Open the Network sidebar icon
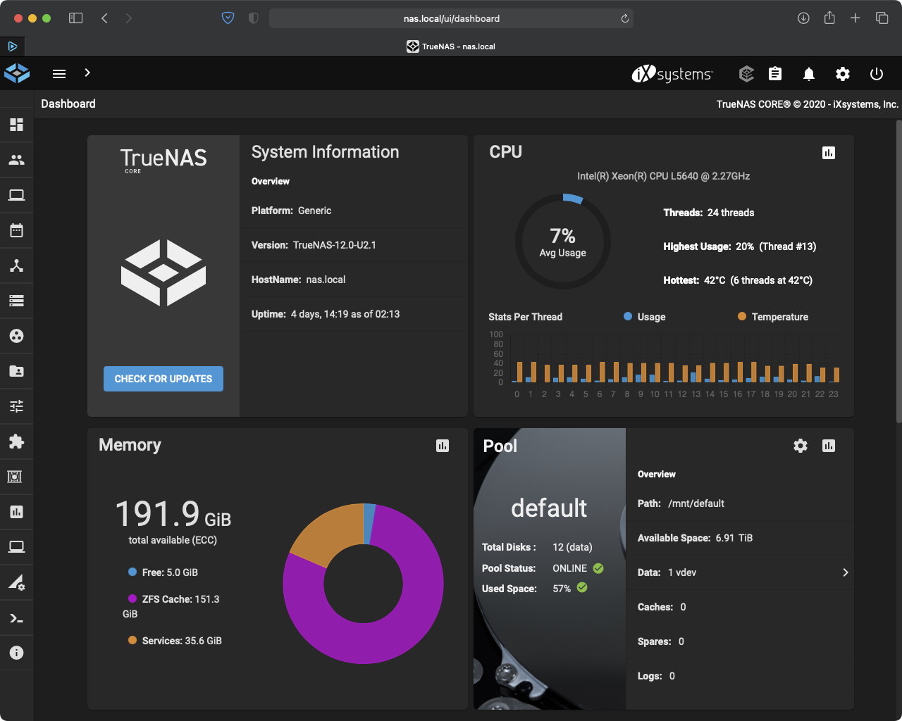 [16, 265]
